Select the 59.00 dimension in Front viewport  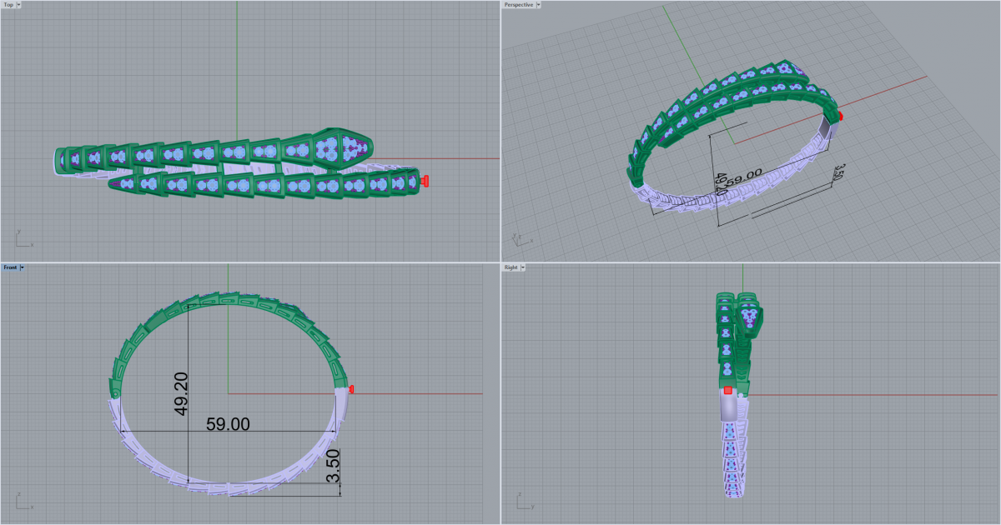pos(228,424)
